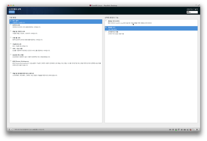Viewport: 207px width, 141px height.
Task: Select the 서버 - GUI 사용 radio option
Action: click(x=11, y=48)
